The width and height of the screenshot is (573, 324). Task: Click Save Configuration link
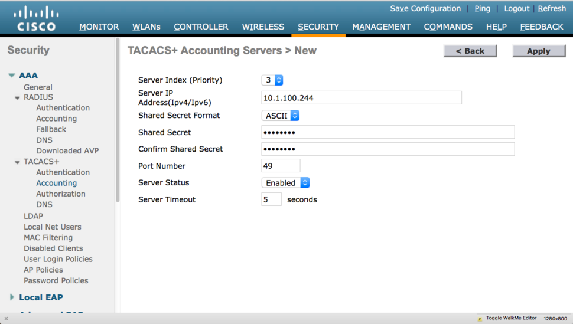(x=425, y=8)
